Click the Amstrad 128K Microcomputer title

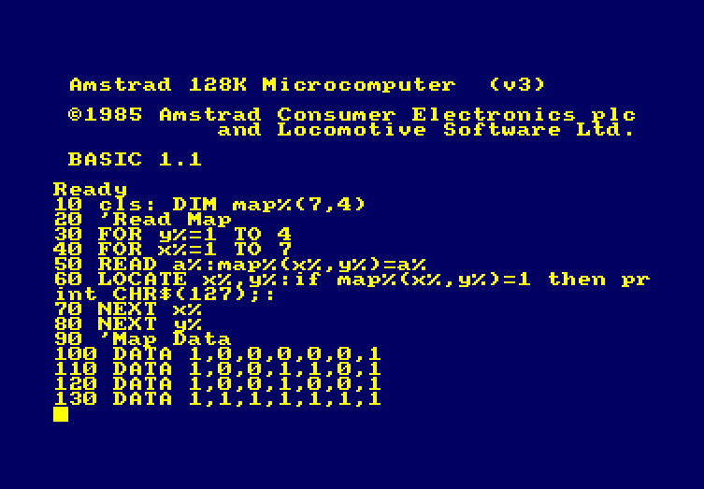pos(262,85)
